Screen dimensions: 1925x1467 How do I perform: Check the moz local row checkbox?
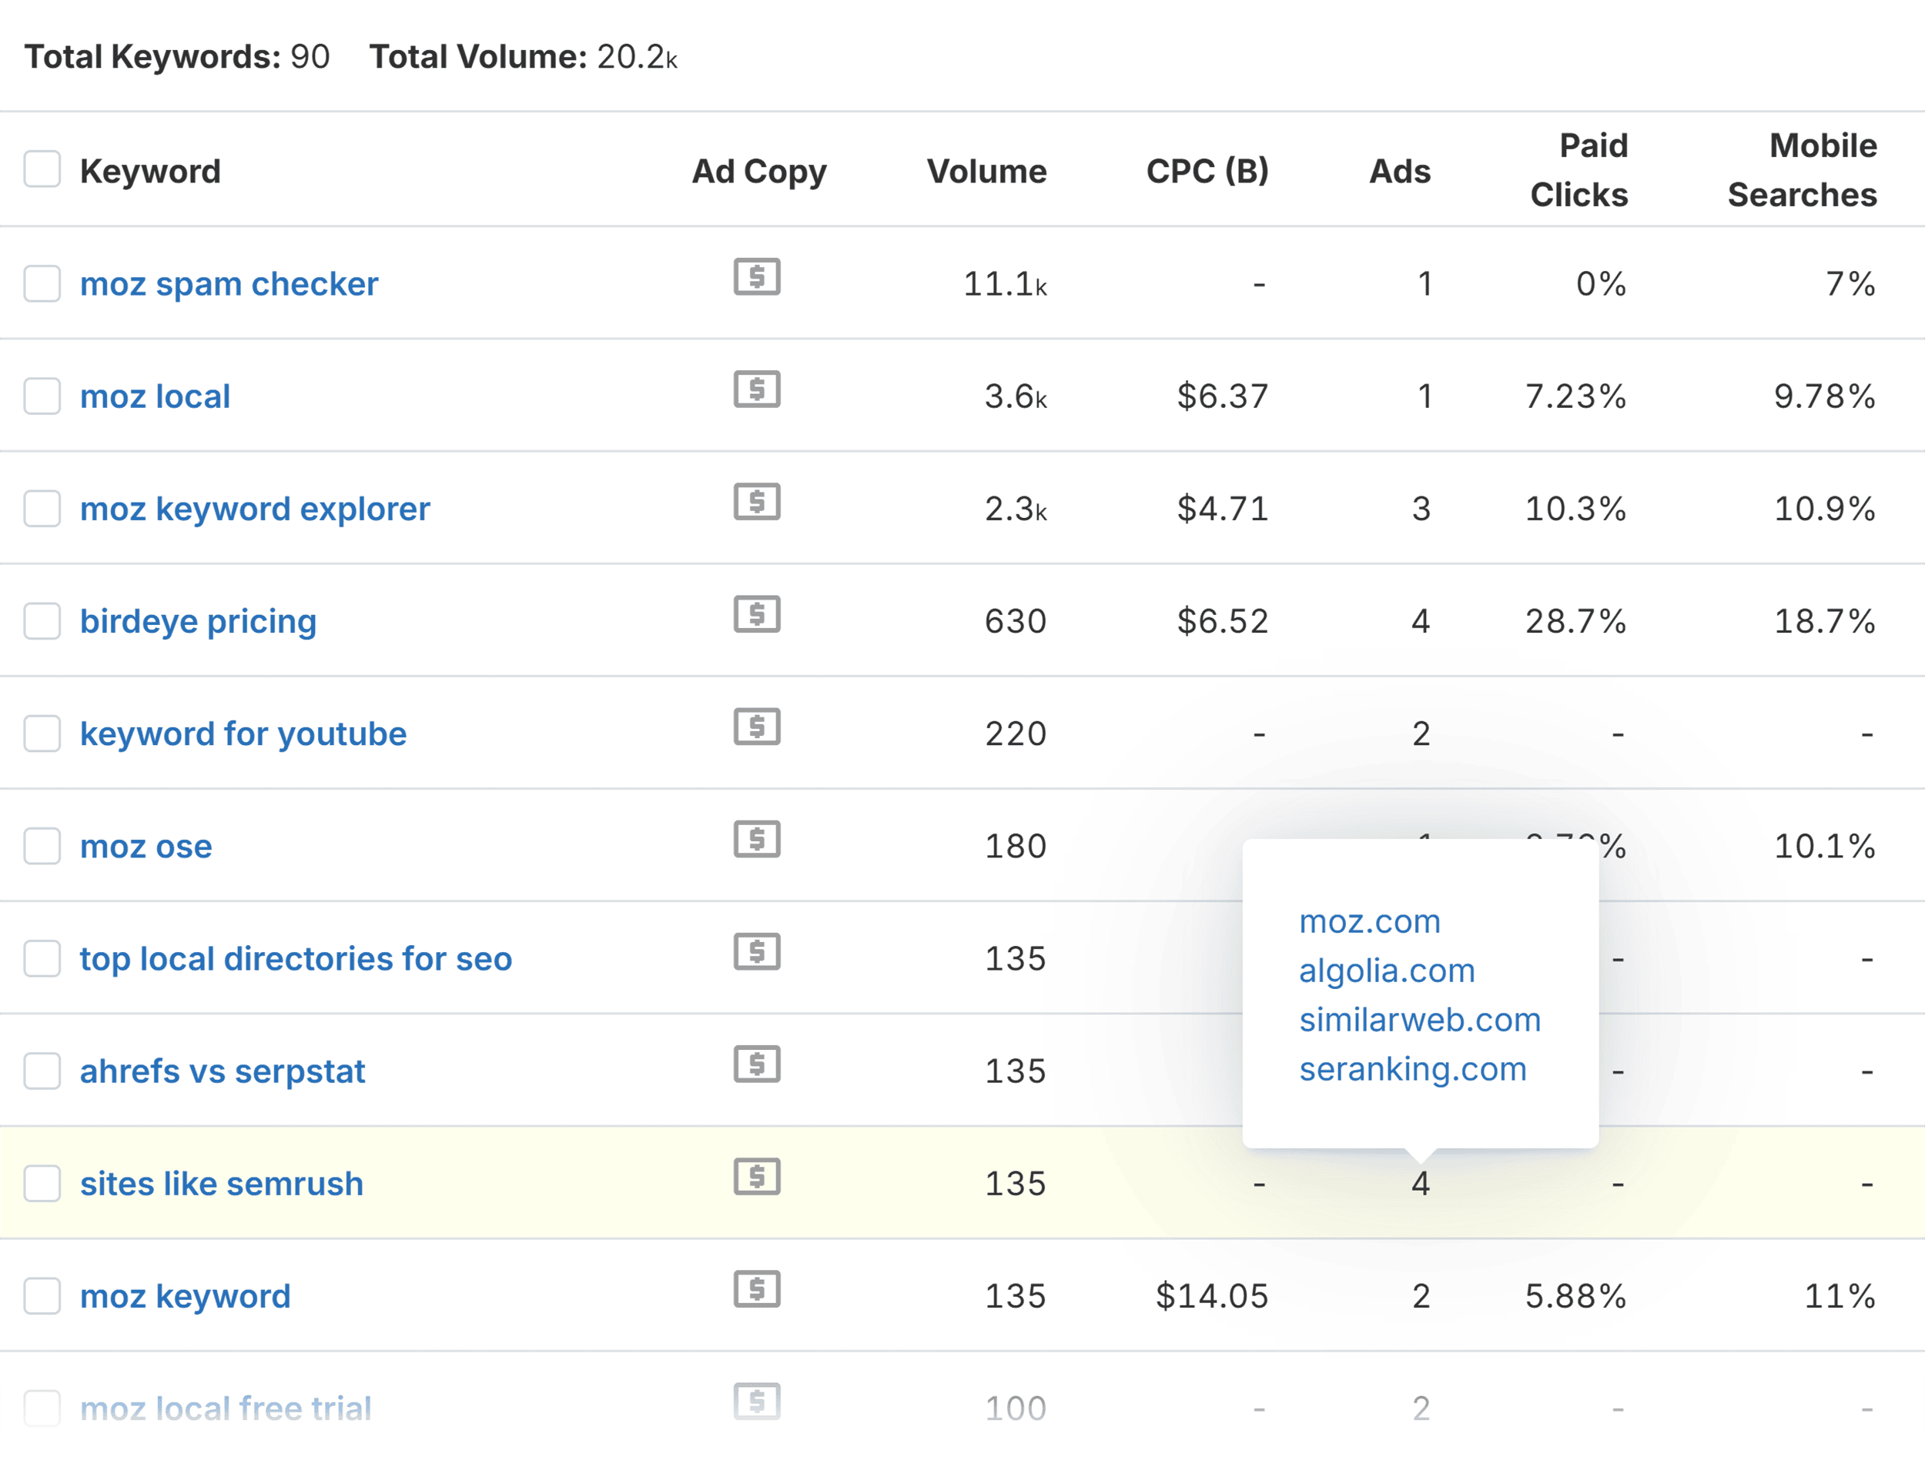(42, 396)
